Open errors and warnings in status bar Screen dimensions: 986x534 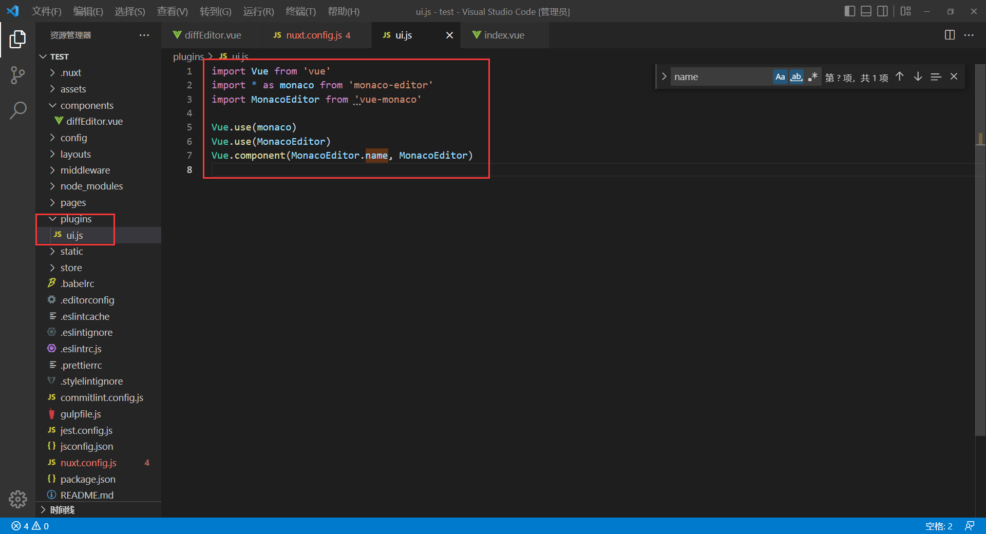pos(30,526)
